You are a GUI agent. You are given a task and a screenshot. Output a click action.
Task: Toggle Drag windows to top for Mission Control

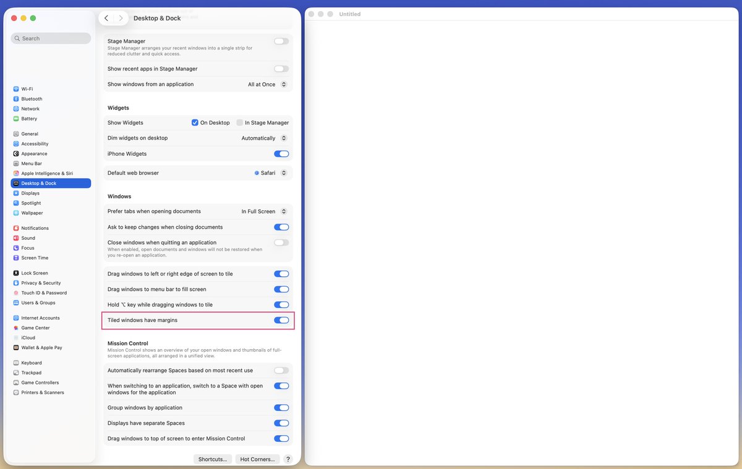(x=281, y=439)
